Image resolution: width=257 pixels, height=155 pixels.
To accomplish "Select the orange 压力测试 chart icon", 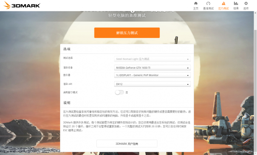I will click(x=223, y=3).
